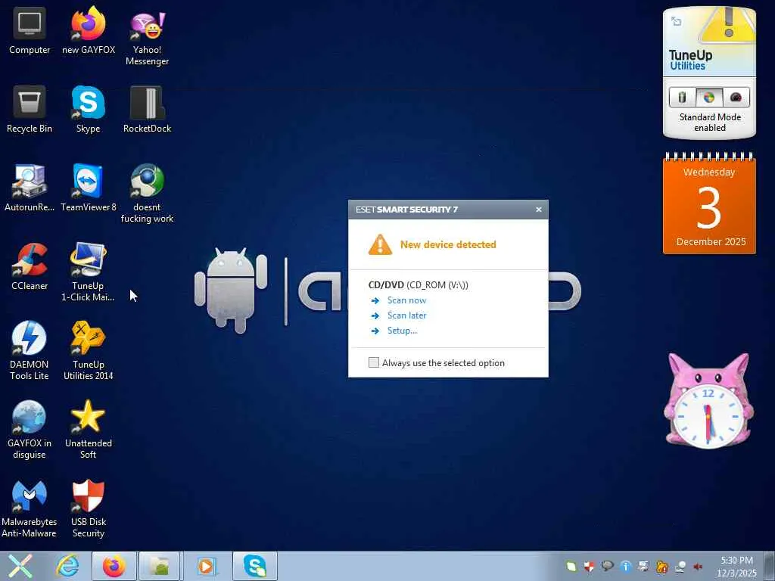Screen dimensions: 775x581
Task: Select the RocketDock desktop icon
Action: (x=147, y=110)
